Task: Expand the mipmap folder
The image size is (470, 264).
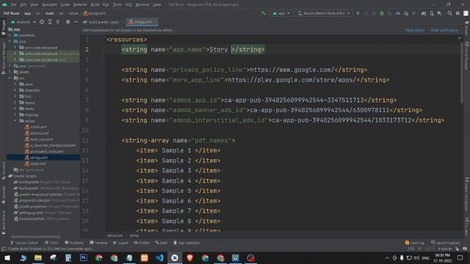Action: [x=15, y=115]
